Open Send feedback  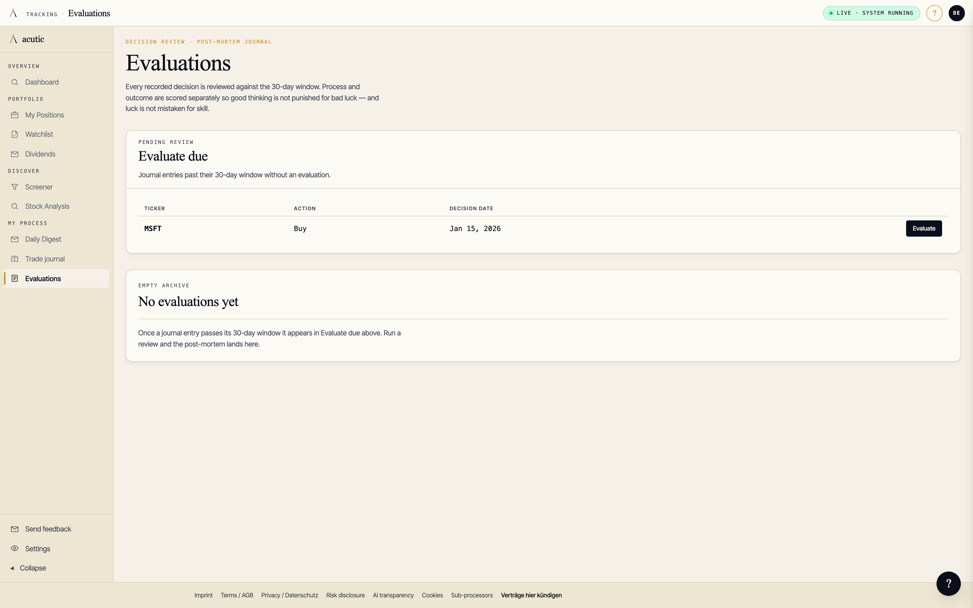pyautogui.click(x=56, y=529)
